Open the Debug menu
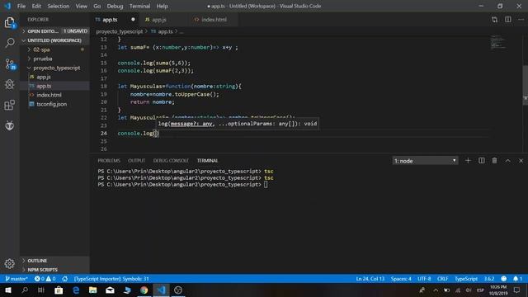The height and width of the screenshot is (297, 528). point(115,6)
